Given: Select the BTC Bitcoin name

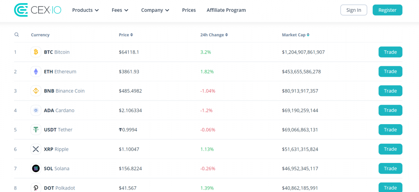Looking at the screenshot, I should click(56, 52).
